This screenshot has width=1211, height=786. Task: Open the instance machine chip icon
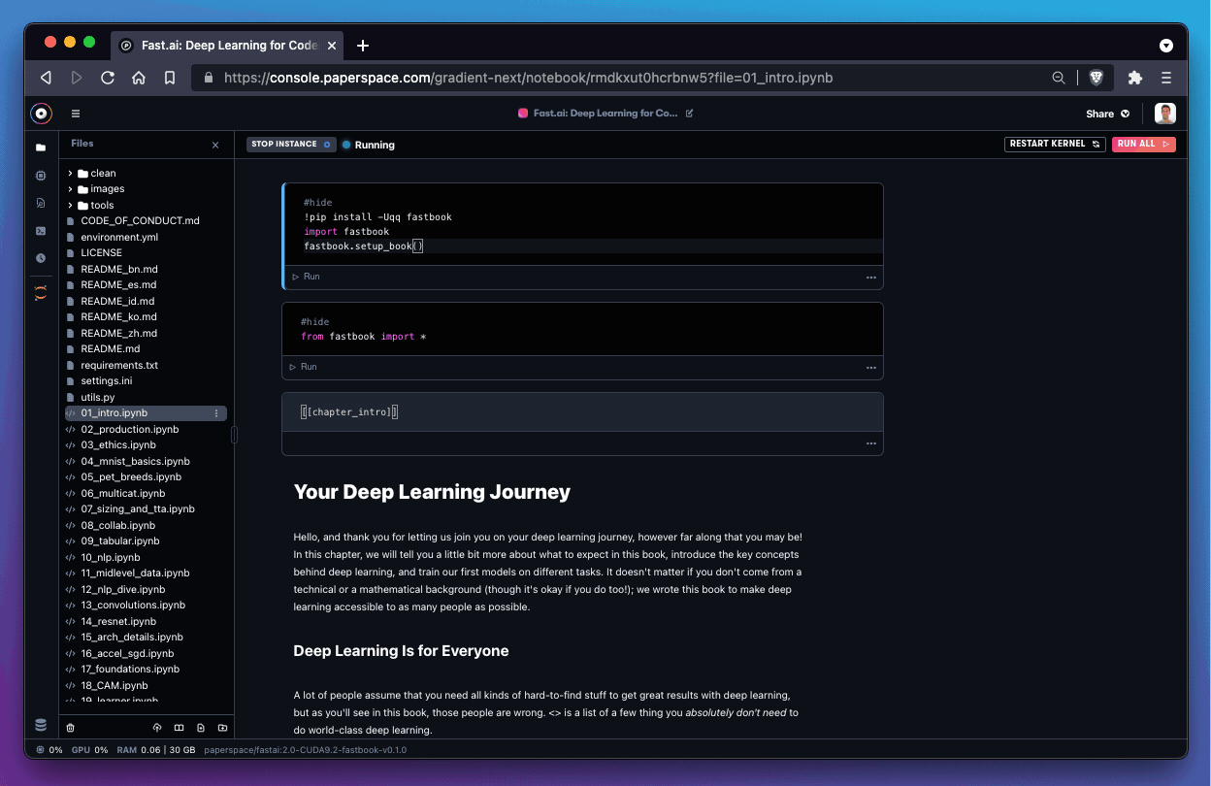tap(41, 176)
